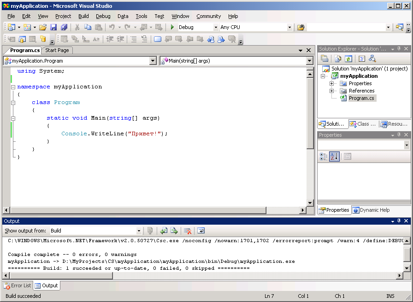Expand the Properties node in Solution Explorer
Image resolution: width=413 pixels, height=302 pixels.
331,83
